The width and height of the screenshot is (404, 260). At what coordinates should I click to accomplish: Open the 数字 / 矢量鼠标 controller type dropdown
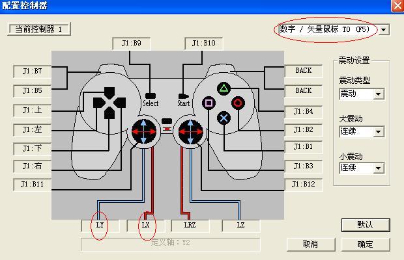click(x=334, y=29)
